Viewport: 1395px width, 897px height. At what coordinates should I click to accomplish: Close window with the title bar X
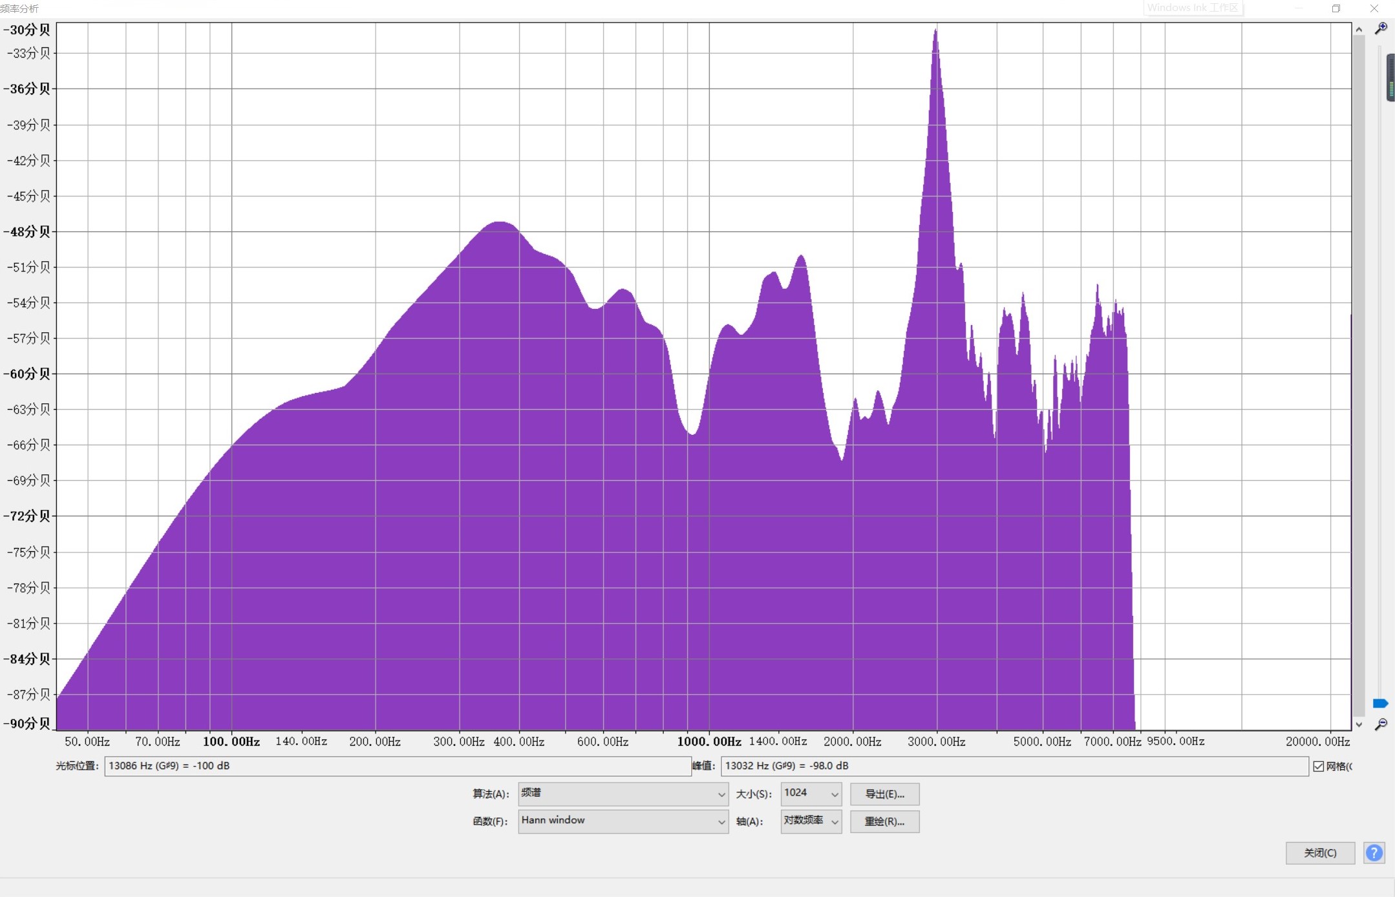click(1374, 8)
